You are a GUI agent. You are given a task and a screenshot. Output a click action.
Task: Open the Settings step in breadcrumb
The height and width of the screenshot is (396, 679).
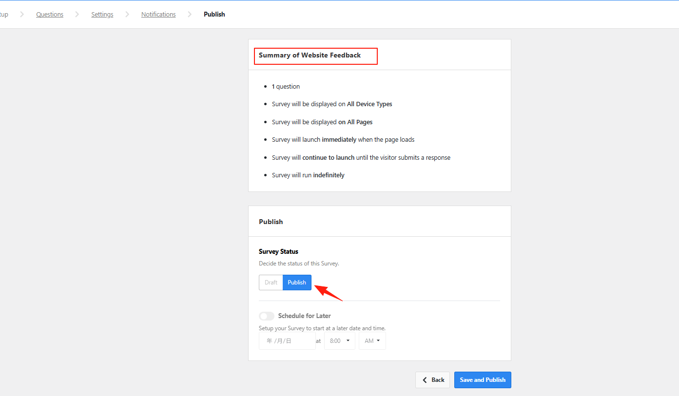pos(102,15)
